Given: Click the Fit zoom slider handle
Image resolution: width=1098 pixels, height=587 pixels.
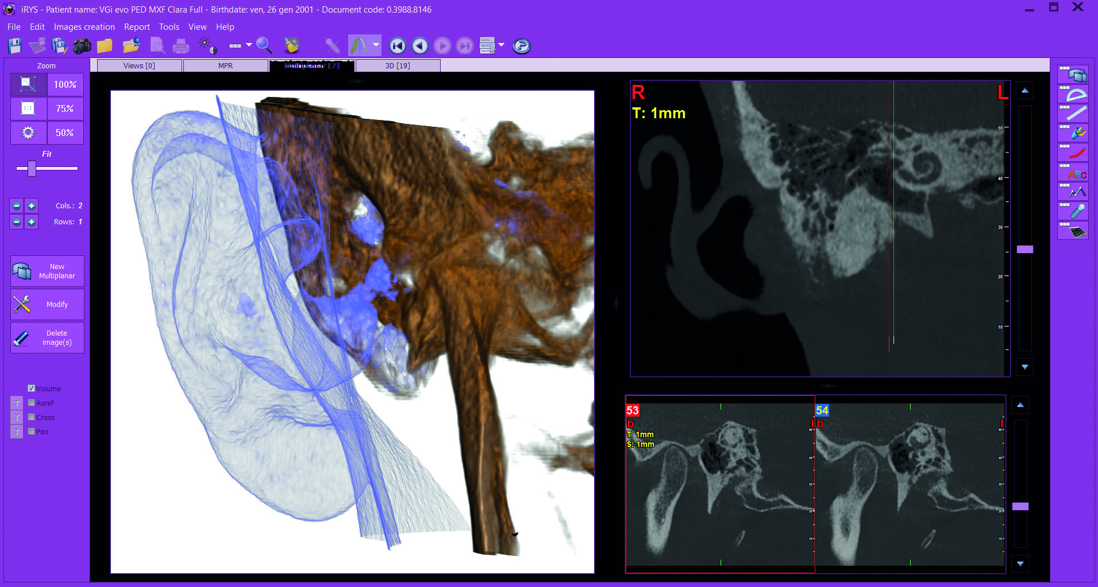Looking at the screenshot, I should pyautogui.click(x=32, y=168).
